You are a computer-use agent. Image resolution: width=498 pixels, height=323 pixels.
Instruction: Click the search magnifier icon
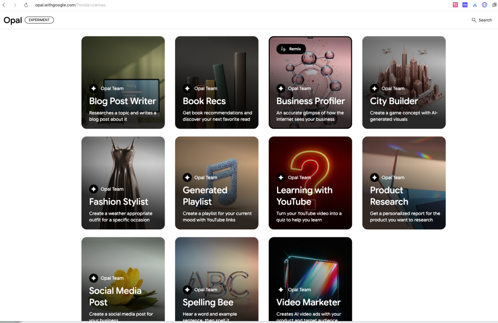tap(474, 20)
